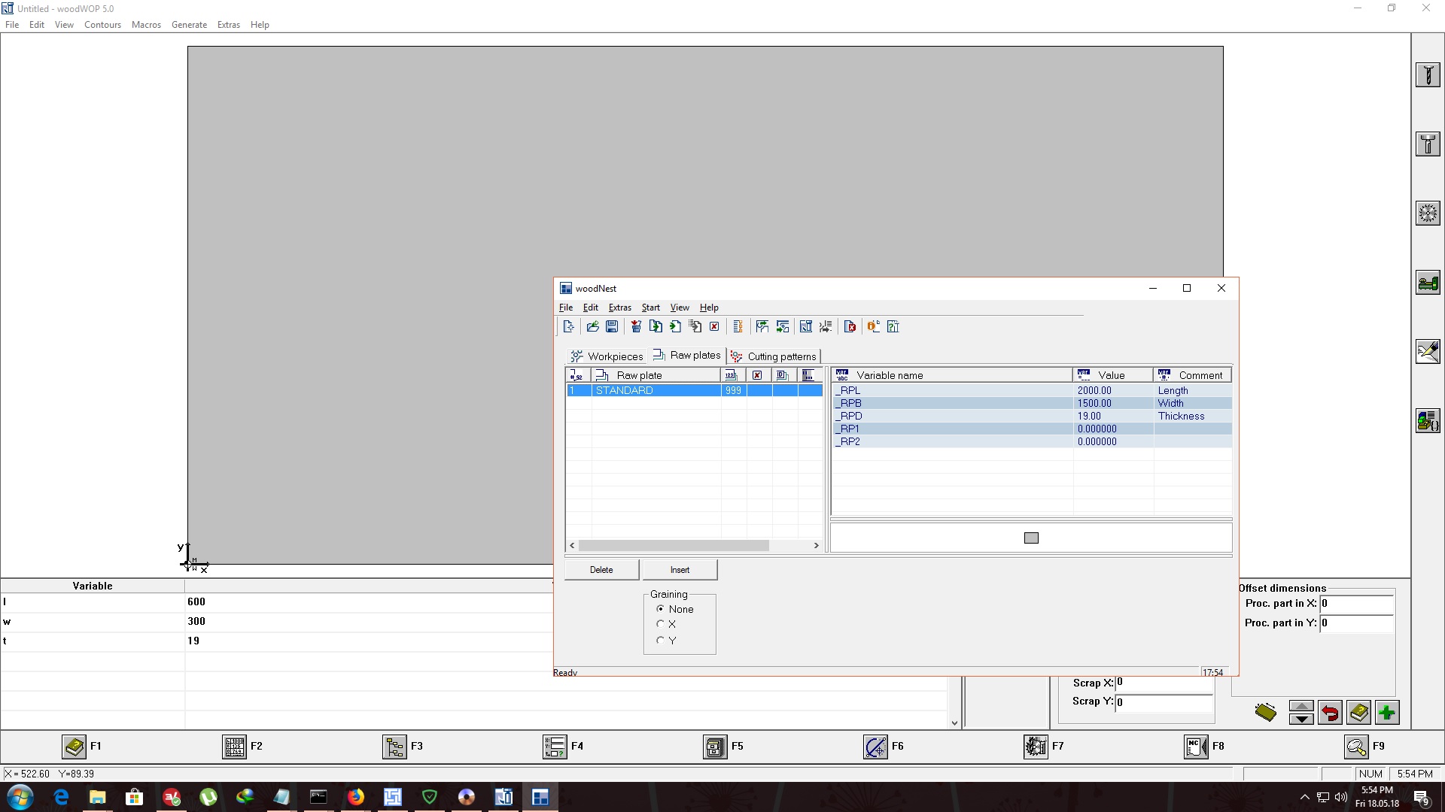
Task: Click the raw plate list scroll left arrow
Action: point(572,545)
